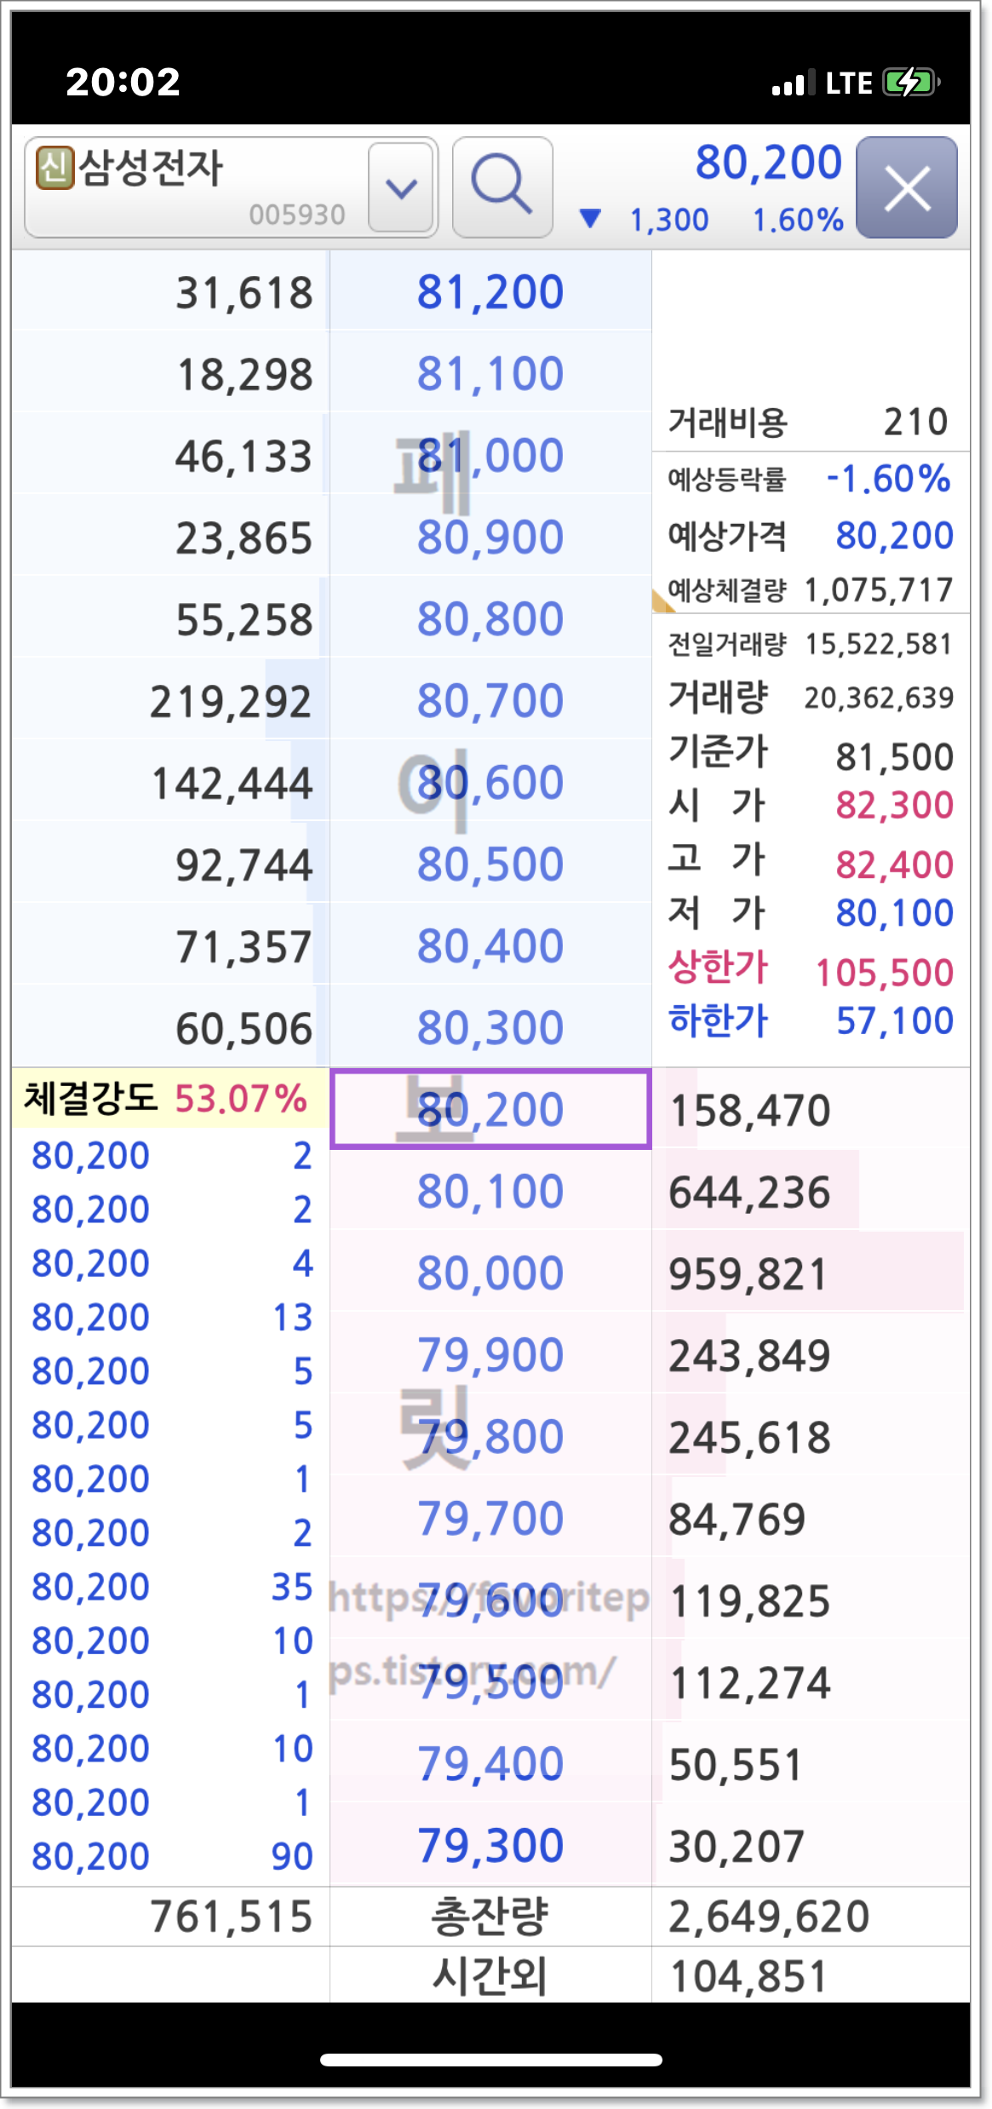Tap the green 신 badge icon
Screen dimensions: 992x2109
pyautogui.click(x=54, y=167)
